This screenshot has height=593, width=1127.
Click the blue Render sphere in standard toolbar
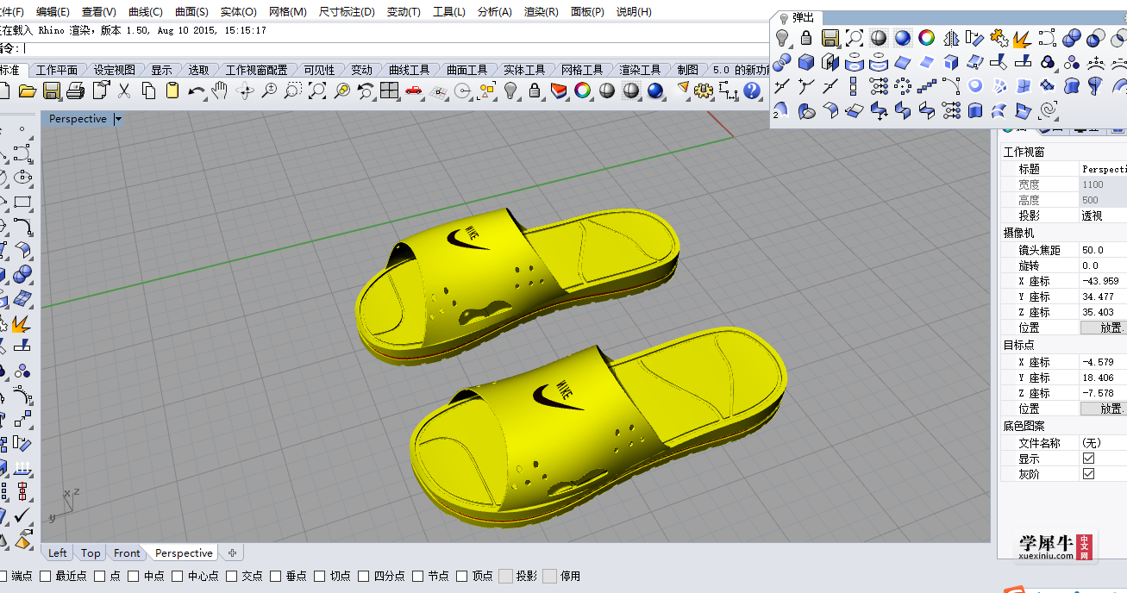tap(655, 91)
